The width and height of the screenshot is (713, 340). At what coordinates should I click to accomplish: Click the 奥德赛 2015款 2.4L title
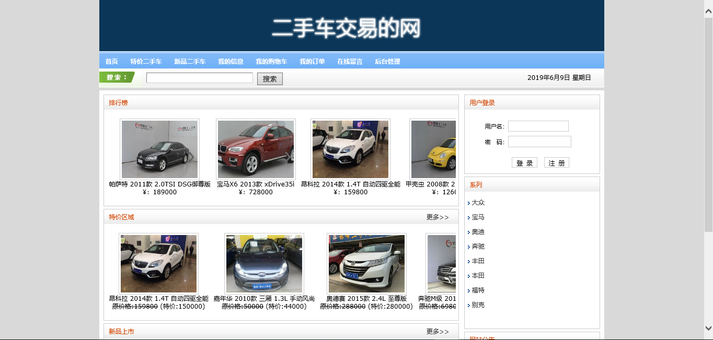(366, 299)
